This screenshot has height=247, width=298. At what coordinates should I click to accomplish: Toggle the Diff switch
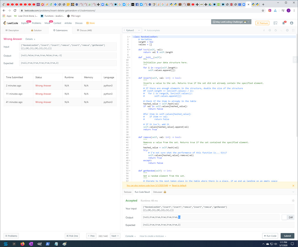[285, 218]
